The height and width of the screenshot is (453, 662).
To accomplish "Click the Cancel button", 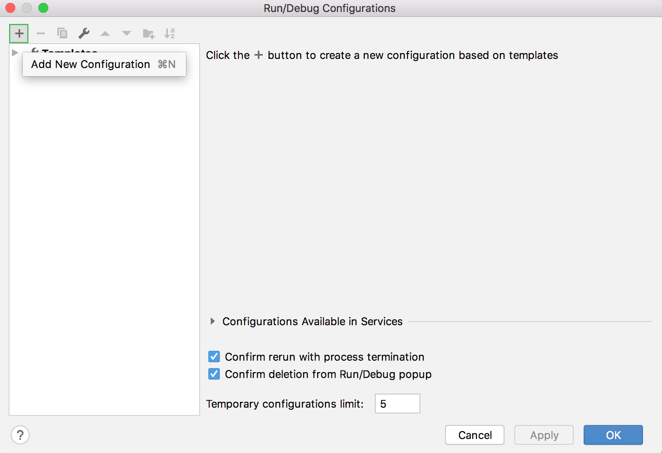I will pos(474,435).
